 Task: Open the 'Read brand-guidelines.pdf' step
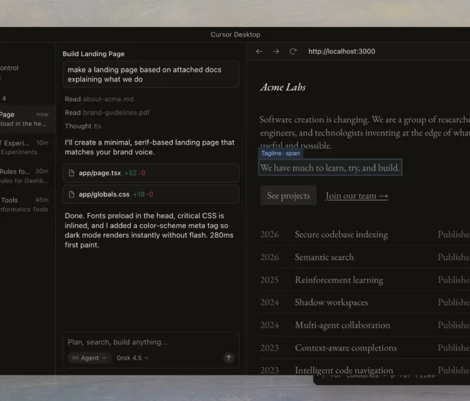point(107,113)
